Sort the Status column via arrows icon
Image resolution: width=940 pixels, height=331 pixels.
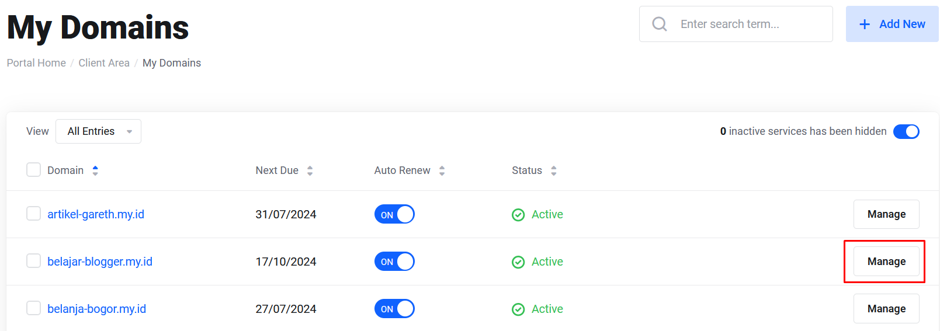pyautogui.click(x=553, y=170)
